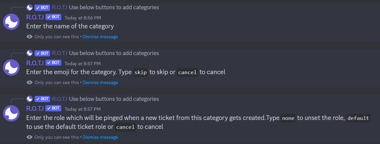Screen dimensions: 380x144
Task: Click R.O.T.I username in the emoji prompt message
Action: [35, 63]
